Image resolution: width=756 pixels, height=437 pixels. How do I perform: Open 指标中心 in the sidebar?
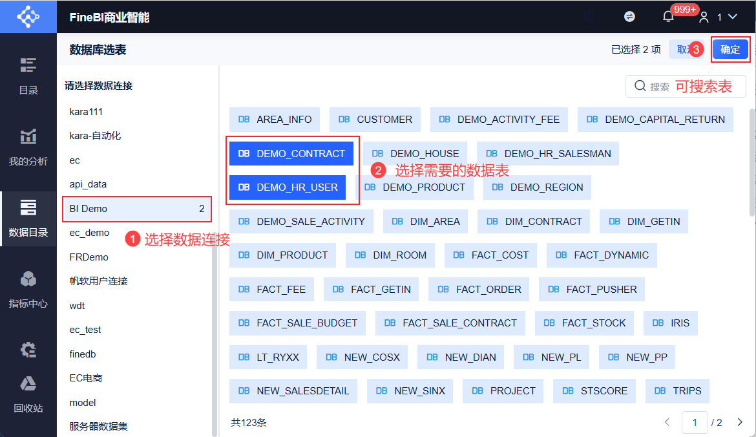pos(28,290)
